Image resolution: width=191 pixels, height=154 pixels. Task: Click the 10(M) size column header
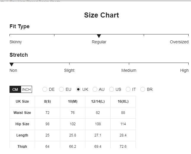73,101
